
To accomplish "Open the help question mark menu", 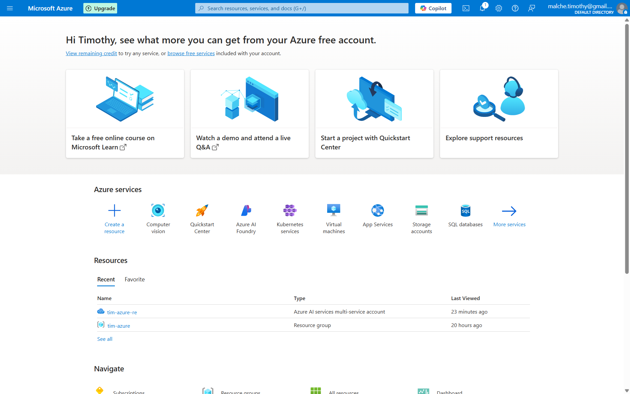I will (x=515, y=8).
